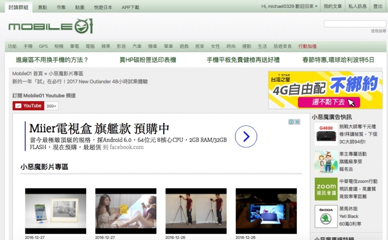Click 進廠區不用換手機的方法 promo link
This screenshot has height=240, width=388.
pos(52,60)
